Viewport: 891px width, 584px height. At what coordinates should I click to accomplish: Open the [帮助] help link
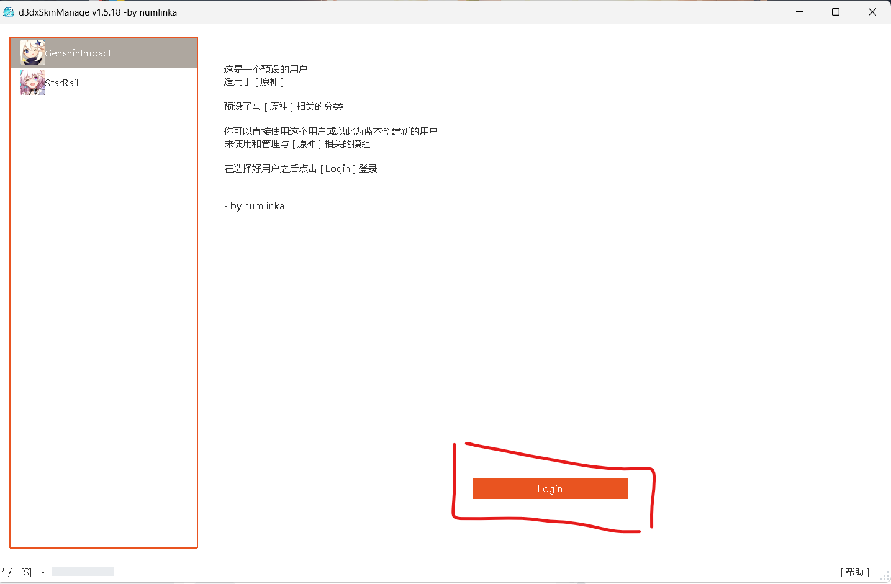(854, 572)
